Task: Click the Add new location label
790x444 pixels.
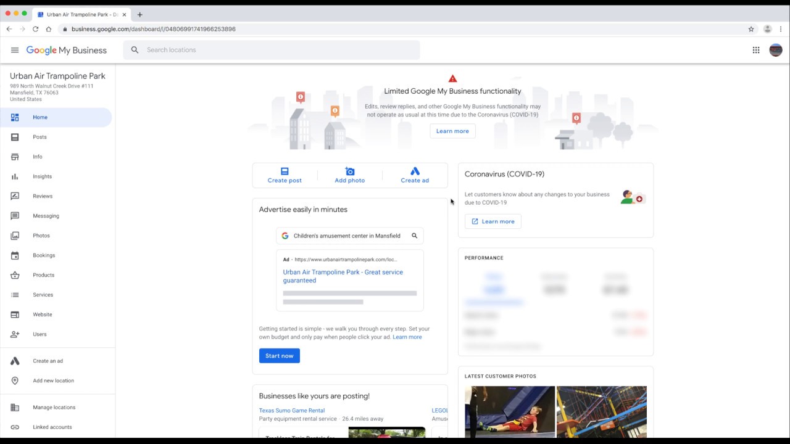Action: pos(54,380)
